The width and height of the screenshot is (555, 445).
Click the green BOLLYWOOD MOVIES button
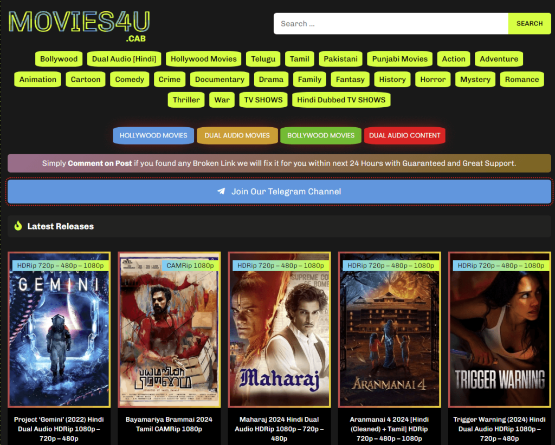(x=321, y=135)
